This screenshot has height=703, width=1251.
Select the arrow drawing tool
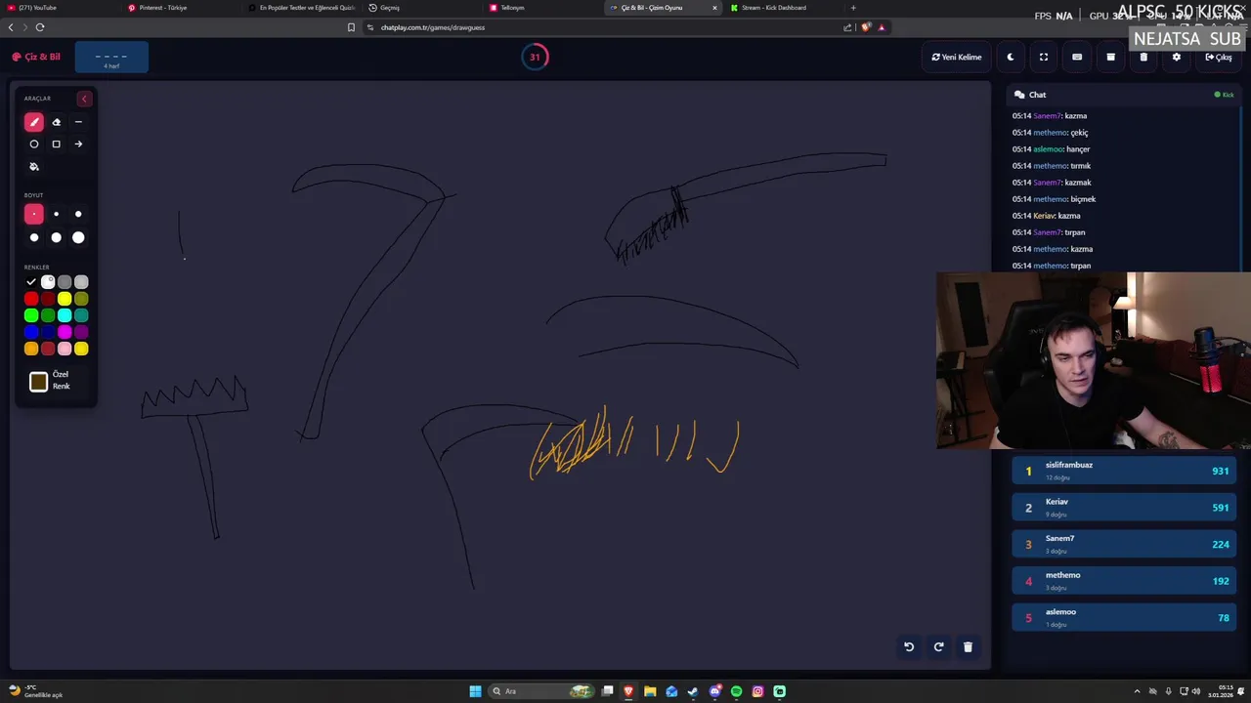coord(78,144)
